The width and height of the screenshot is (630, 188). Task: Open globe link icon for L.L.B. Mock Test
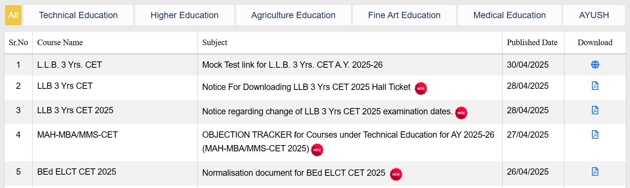(x=595, y=65)
